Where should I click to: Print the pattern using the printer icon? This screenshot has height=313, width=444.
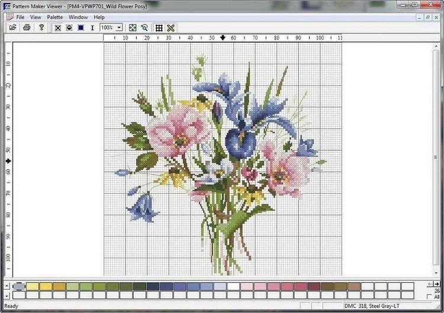27,28
